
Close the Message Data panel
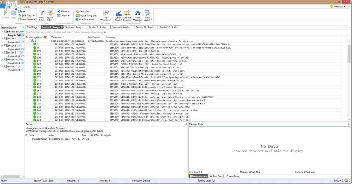tap(349, 124)
